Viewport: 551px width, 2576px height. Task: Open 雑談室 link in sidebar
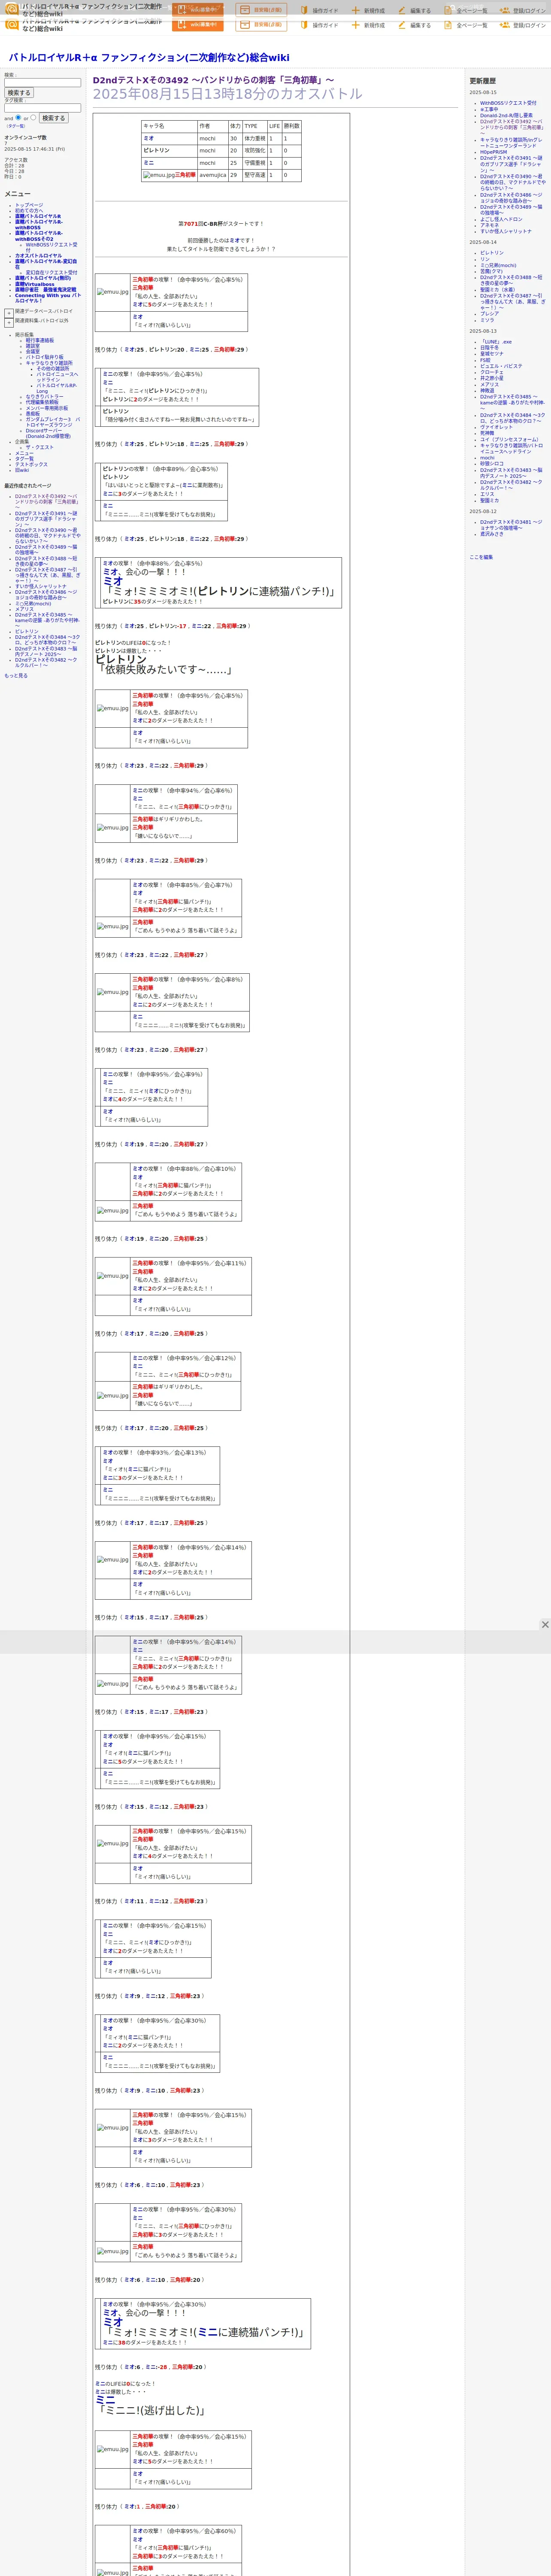(33, 346)
